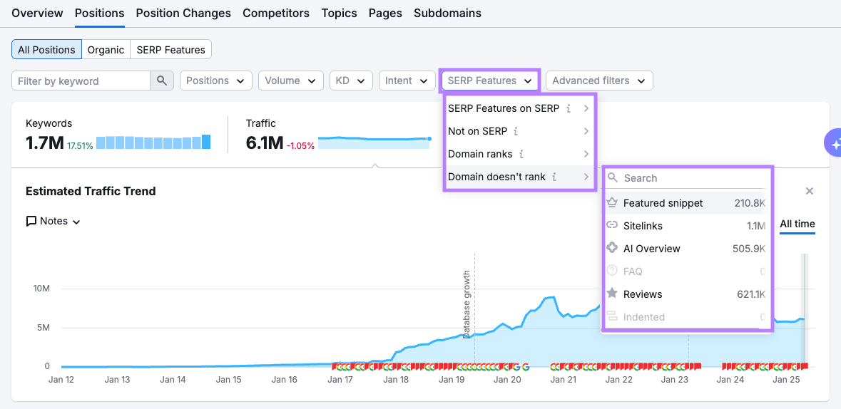Select AI Overview from the list
Screen dimensions: 841x409
click(685, 248)
